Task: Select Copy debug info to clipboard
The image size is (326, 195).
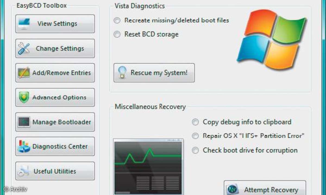Action: (242, 122)
